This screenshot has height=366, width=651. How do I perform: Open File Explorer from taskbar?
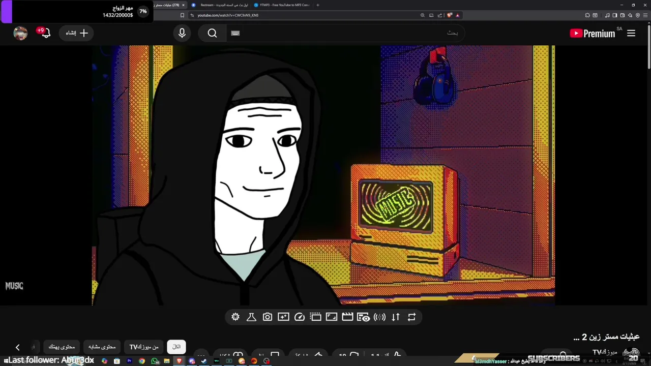point(167,361)
